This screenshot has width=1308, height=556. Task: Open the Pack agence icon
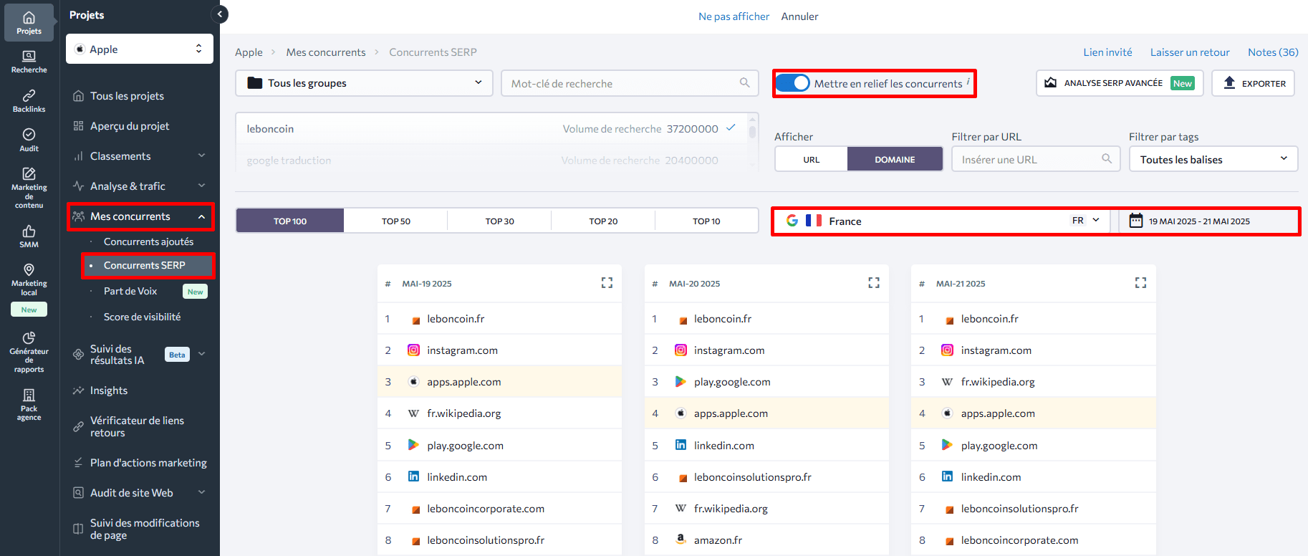point(29,405)
